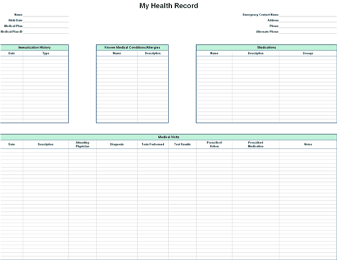This screenshot has height=260, width=337.
Task: Select the Medications table header bar
Action: pyautogui.click(x=266, y=47)
